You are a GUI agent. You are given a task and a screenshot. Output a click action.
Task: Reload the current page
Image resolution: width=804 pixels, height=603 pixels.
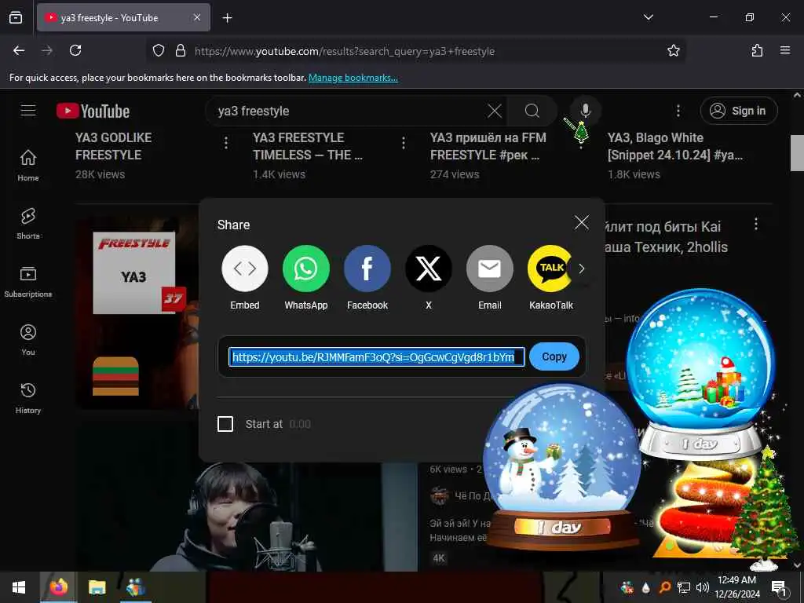pos(75,50)
